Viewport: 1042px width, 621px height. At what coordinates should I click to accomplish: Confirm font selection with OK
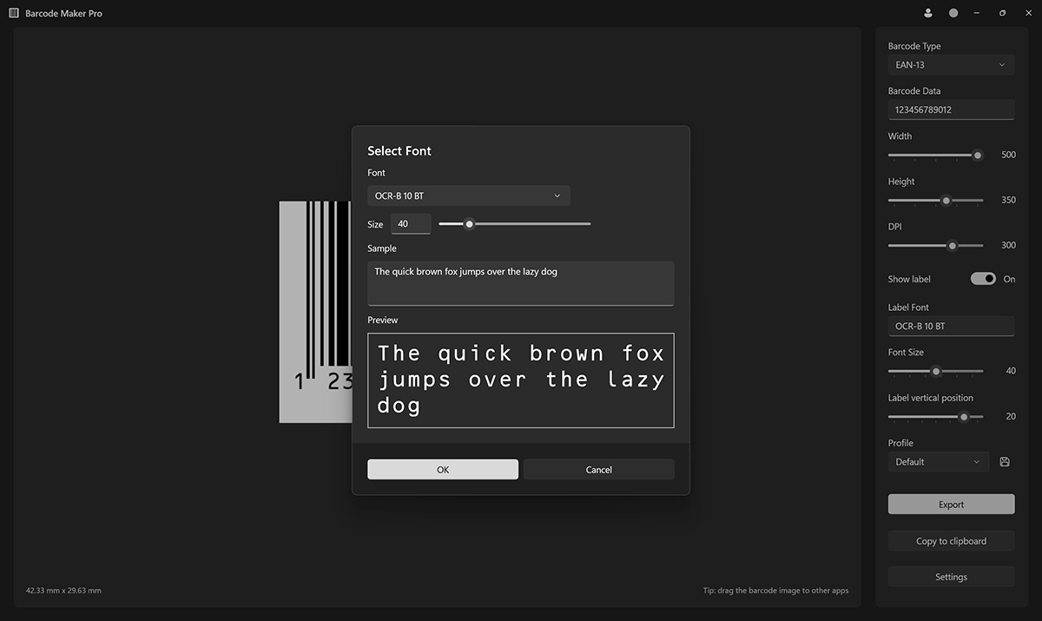click(x=443, y=470)
